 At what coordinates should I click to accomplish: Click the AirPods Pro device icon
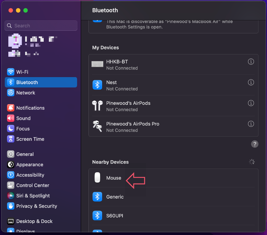97,126
